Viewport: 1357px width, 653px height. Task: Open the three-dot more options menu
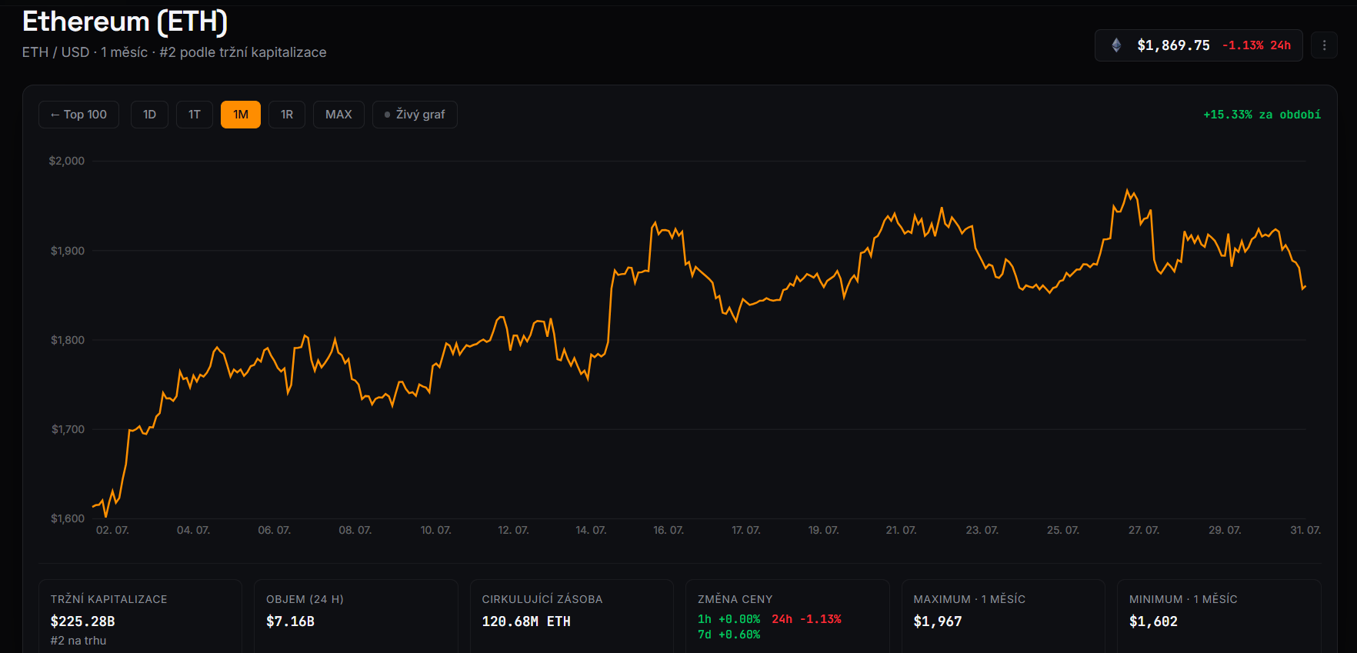[x=1324, y=45]
